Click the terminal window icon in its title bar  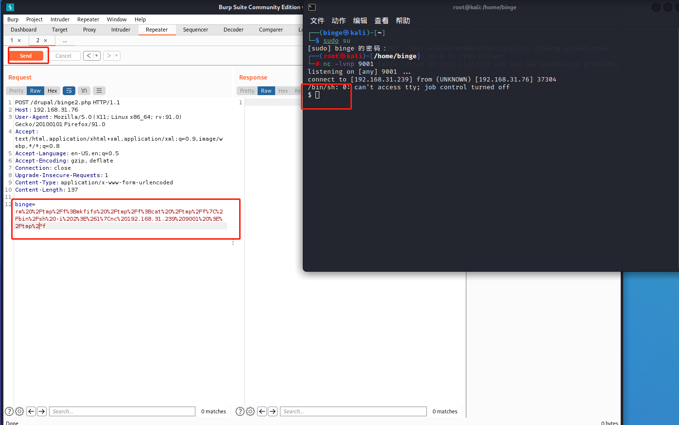[312, 7]
